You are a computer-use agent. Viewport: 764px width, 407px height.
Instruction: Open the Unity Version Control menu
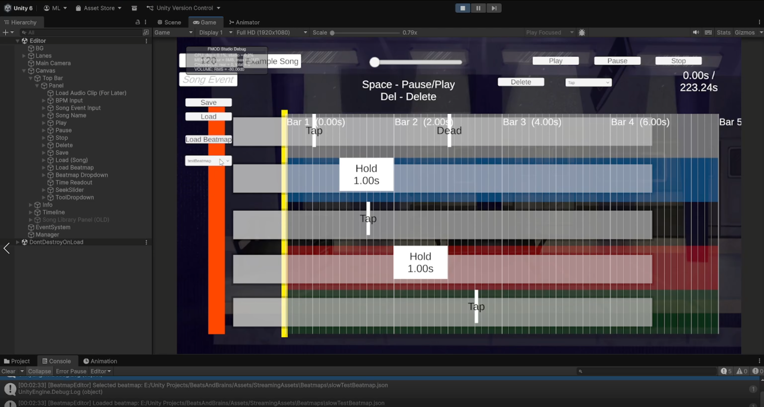(183, 8)
